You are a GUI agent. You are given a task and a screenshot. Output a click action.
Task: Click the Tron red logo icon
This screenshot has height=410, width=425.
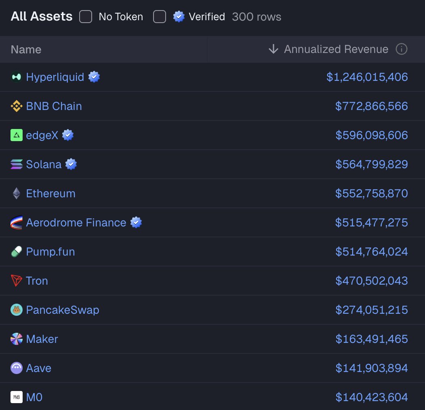pyautogui.click(x=15, y=281)
